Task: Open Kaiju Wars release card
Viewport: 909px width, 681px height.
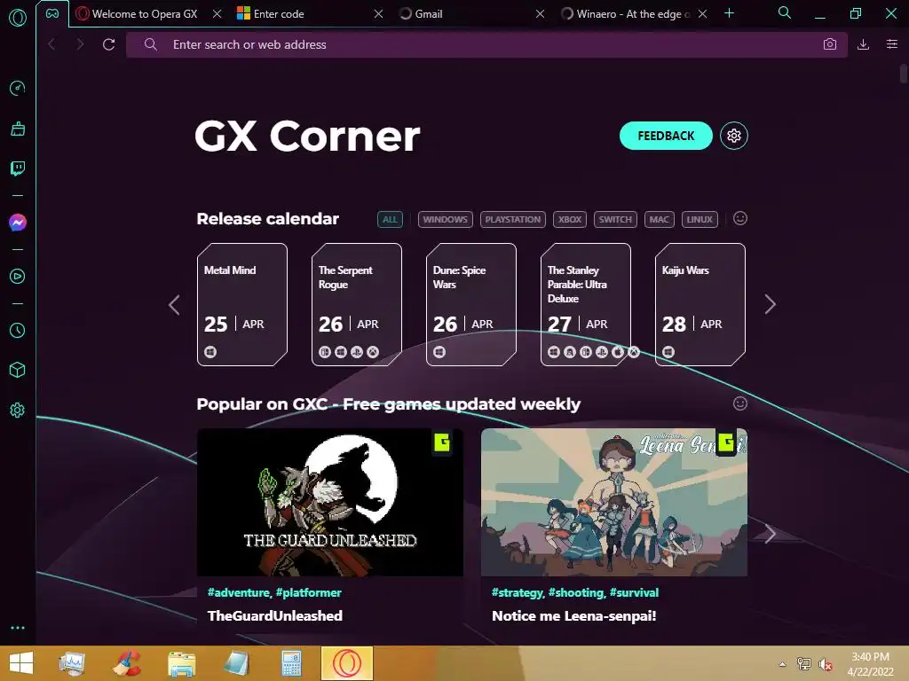Action: 700,305
